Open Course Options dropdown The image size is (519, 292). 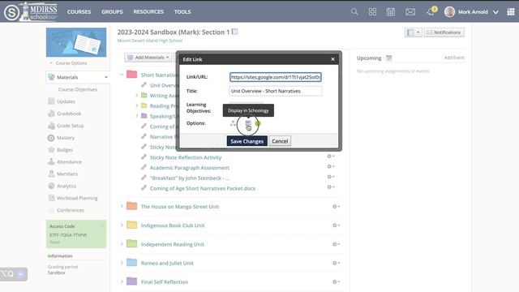coord(68,63)
